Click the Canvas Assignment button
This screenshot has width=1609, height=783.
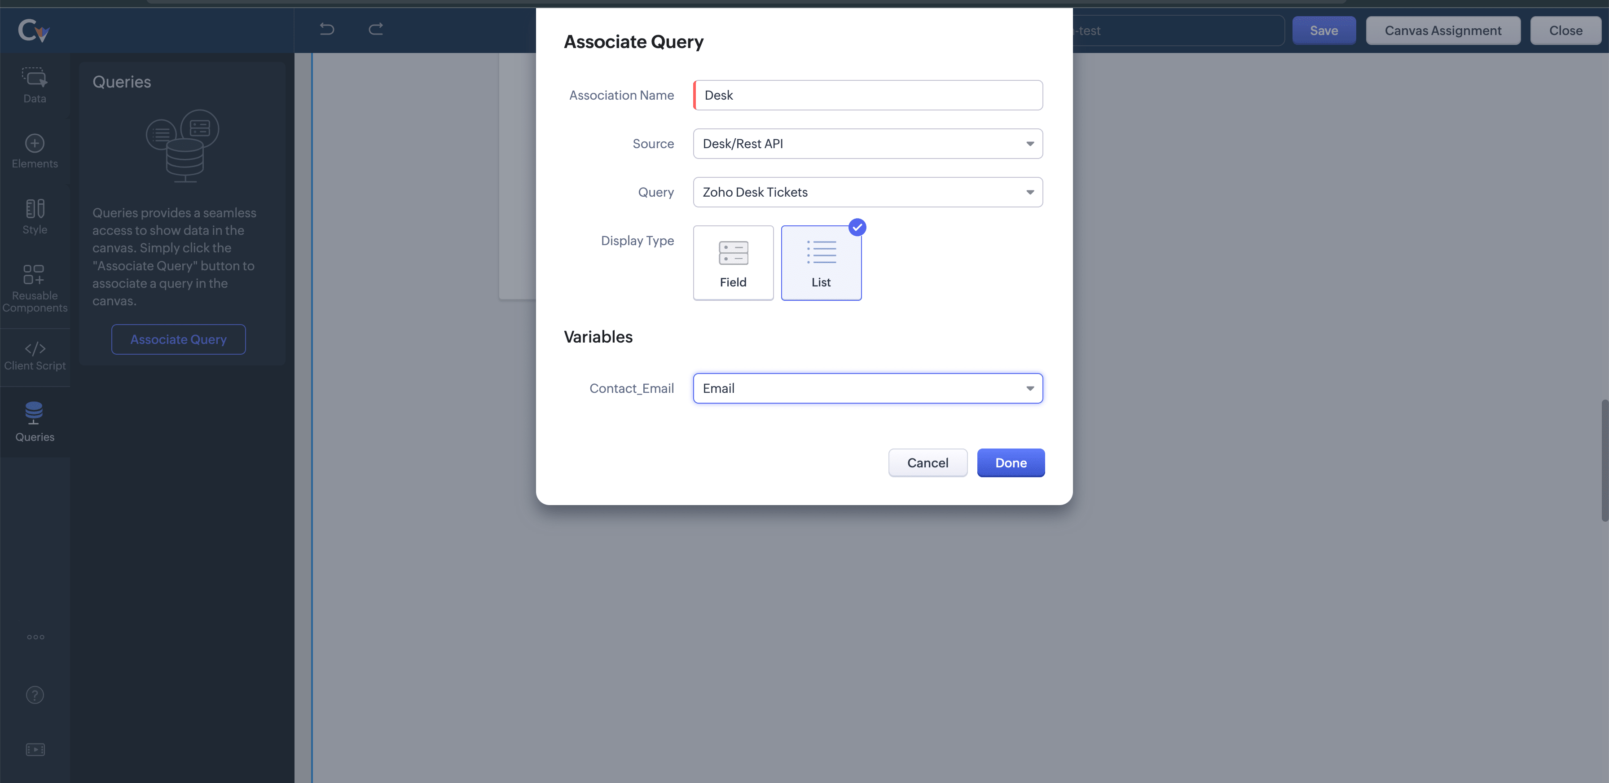pyautogui.click(x=1442, y=31)
